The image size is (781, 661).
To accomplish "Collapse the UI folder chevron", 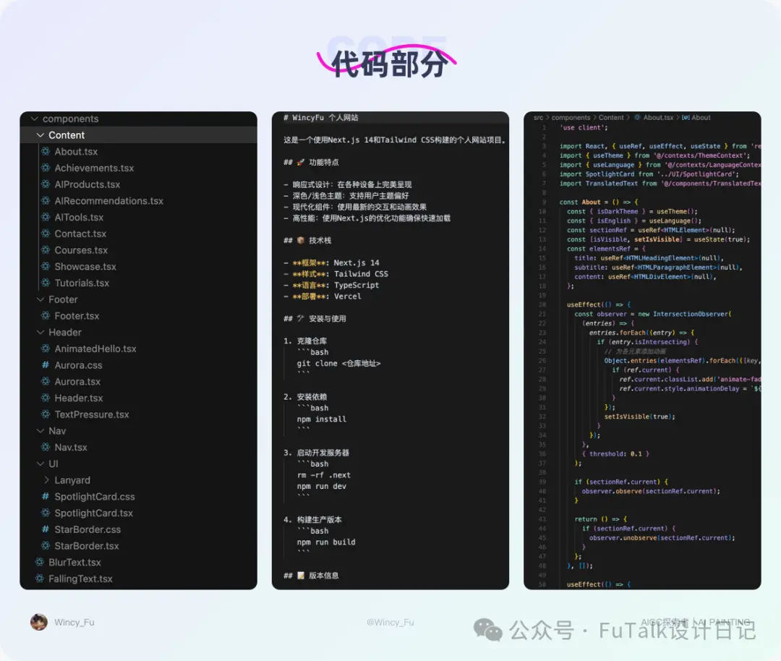I will [40, 464].
